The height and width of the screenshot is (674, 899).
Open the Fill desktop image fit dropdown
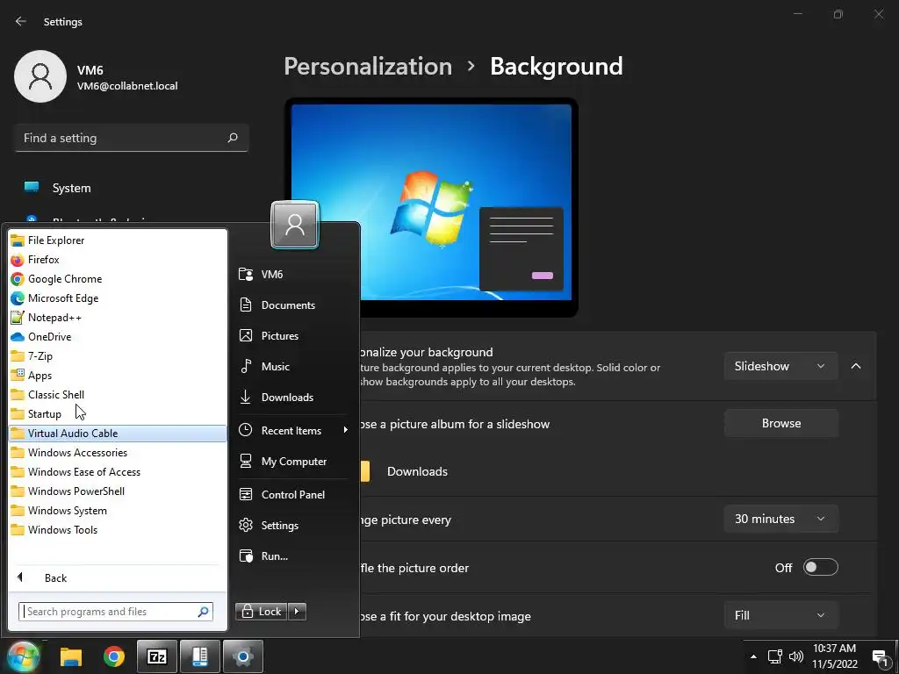(x=780, y=615)
